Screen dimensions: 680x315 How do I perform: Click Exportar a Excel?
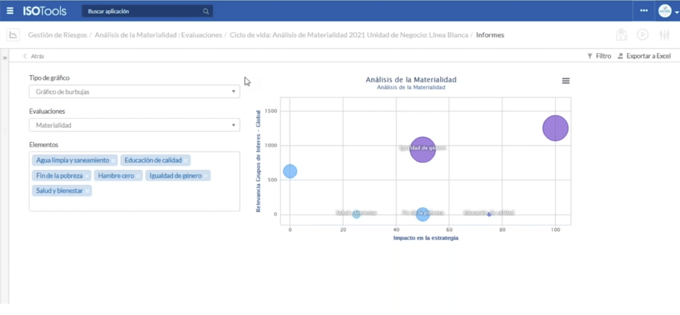[x=644, y=56]
